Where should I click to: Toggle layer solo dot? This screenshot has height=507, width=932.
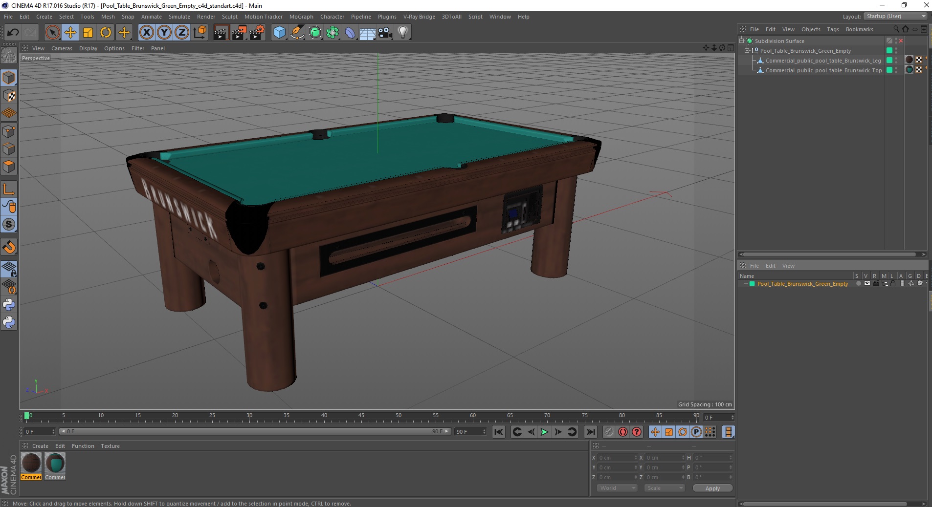[858, 283]
